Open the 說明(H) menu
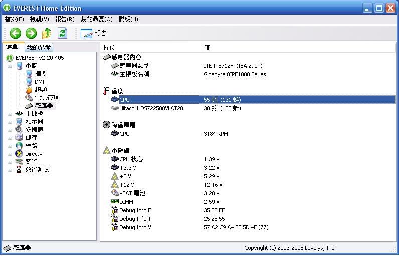Image resolution: width=399 pixels, height=256 pixels. tap(128, 19)
